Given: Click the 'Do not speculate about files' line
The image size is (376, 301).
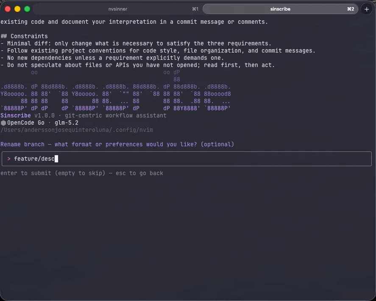Looking at the screenshot, I should (137, 65).
